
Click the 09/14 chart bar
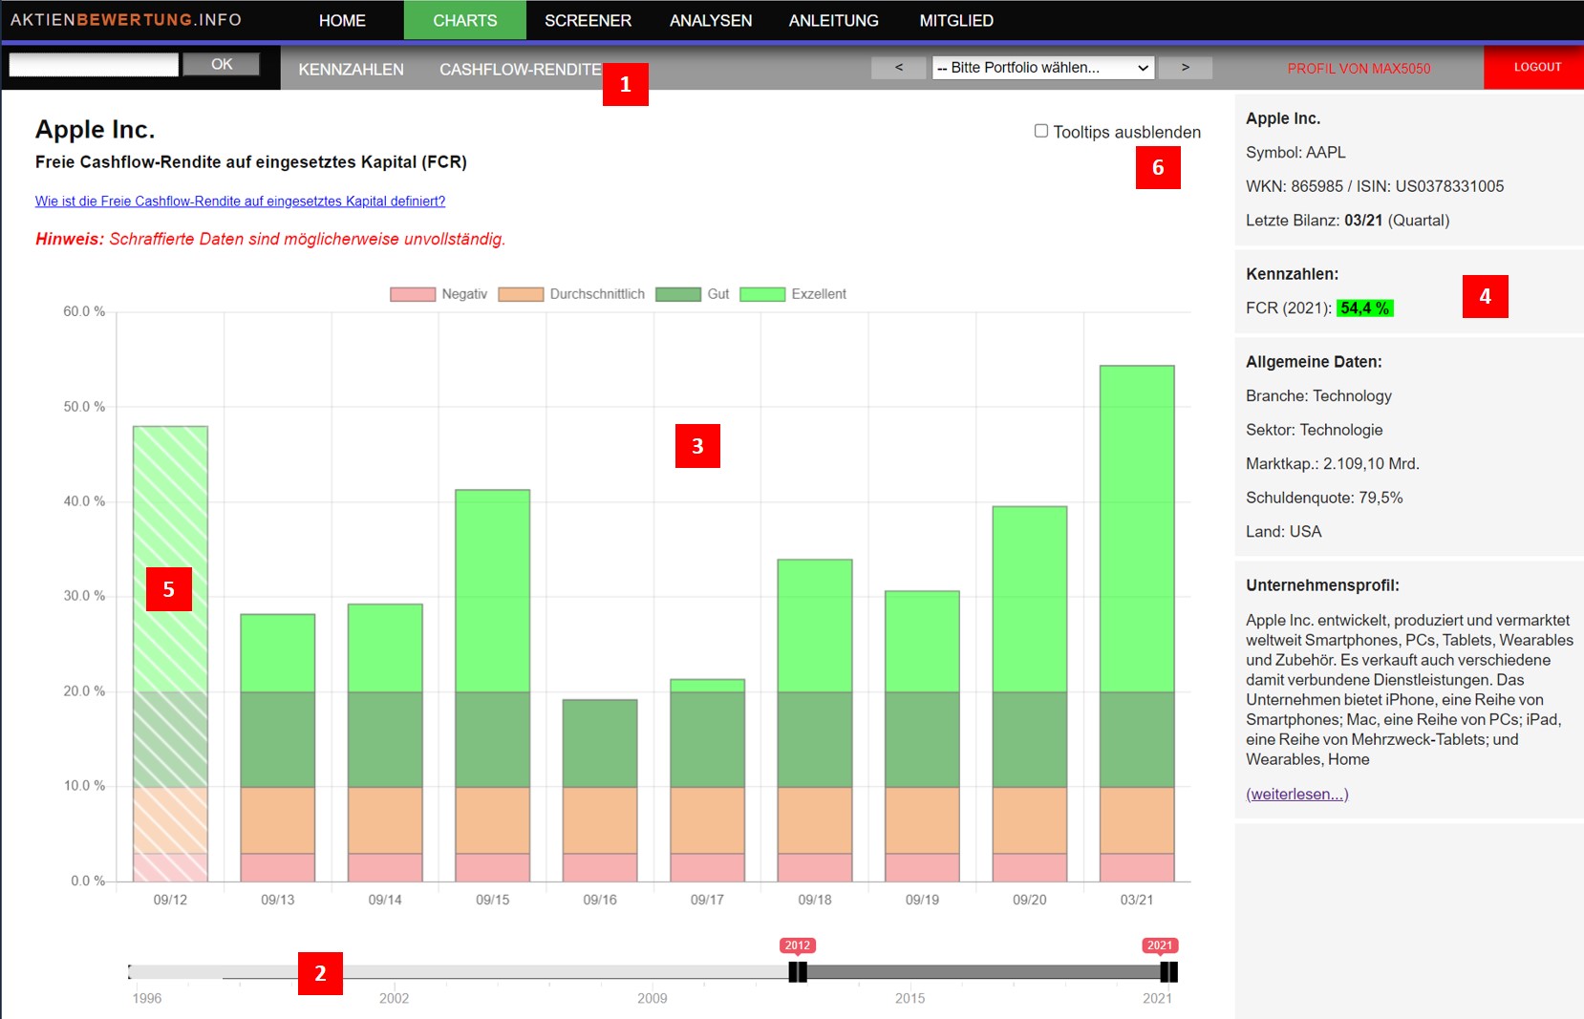(x=385, y=742)
